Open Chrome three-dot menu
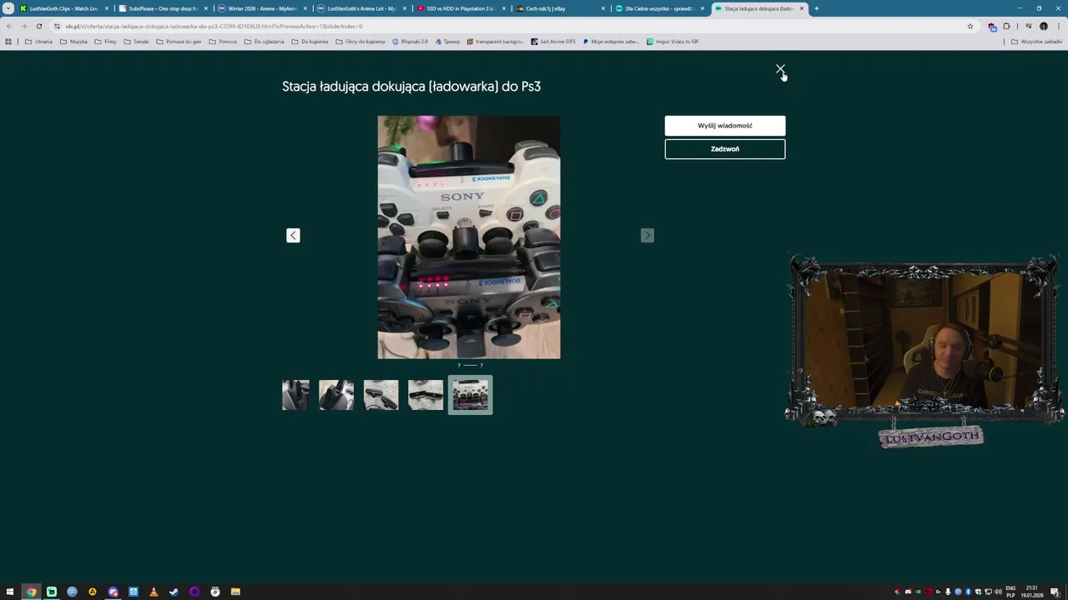The height and width of the screenshot is (600, 1068). click(x=1058, y=26)
